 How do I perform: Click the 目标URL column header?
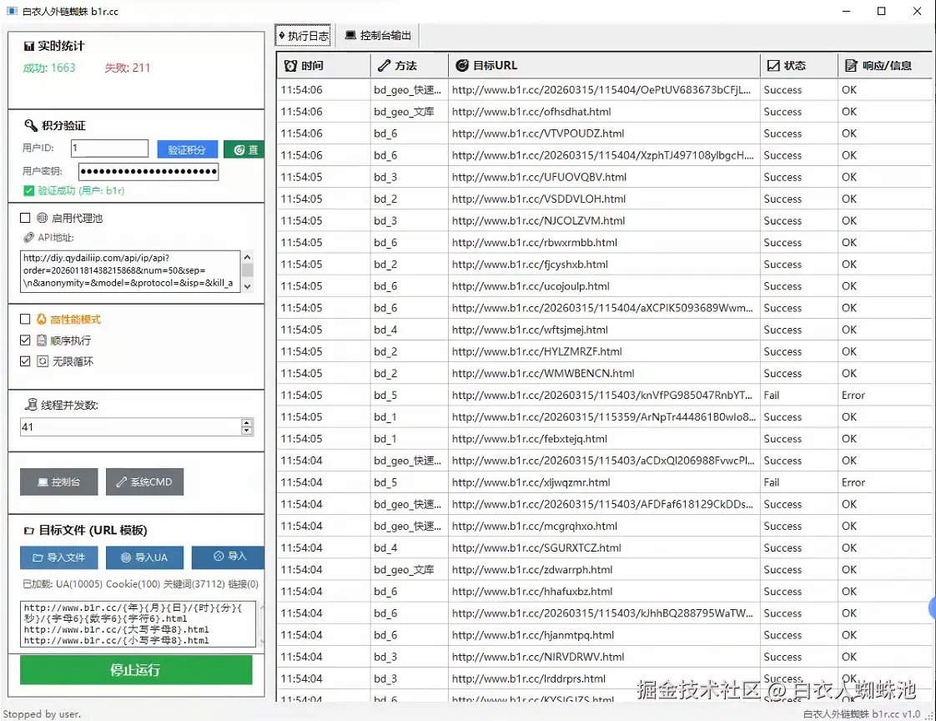pos(603,66)
